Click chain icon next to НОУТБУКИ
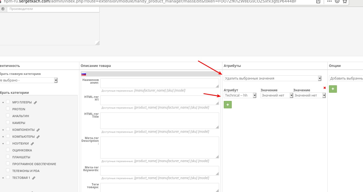Image resolution: width=363 pixels, height=192 pixels. coord(32,144)
